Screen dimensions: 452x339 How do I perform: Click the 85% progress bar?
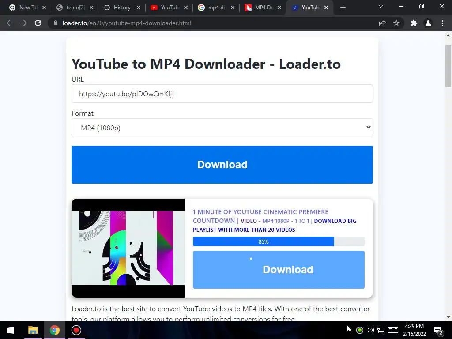(x=279, y=241)
